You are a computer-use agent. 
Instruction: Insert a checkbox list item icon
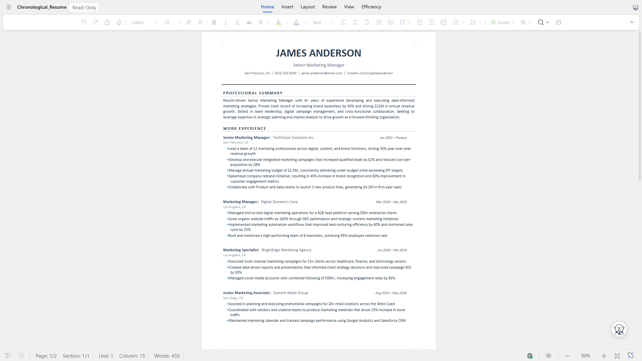pos(444,22)
